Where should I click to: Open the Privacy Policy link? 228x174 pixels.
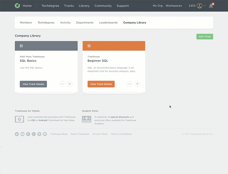(x=100, y=134)
